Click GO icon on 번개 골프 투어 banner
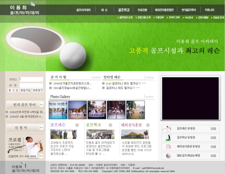The image size is (225, 174). (41, 105)
